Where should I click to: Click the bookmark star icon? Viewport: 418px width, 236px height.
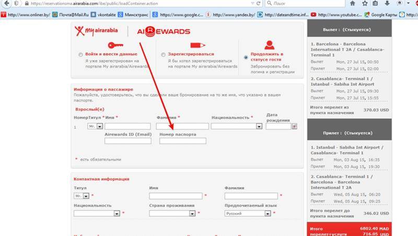coord(365,3)
